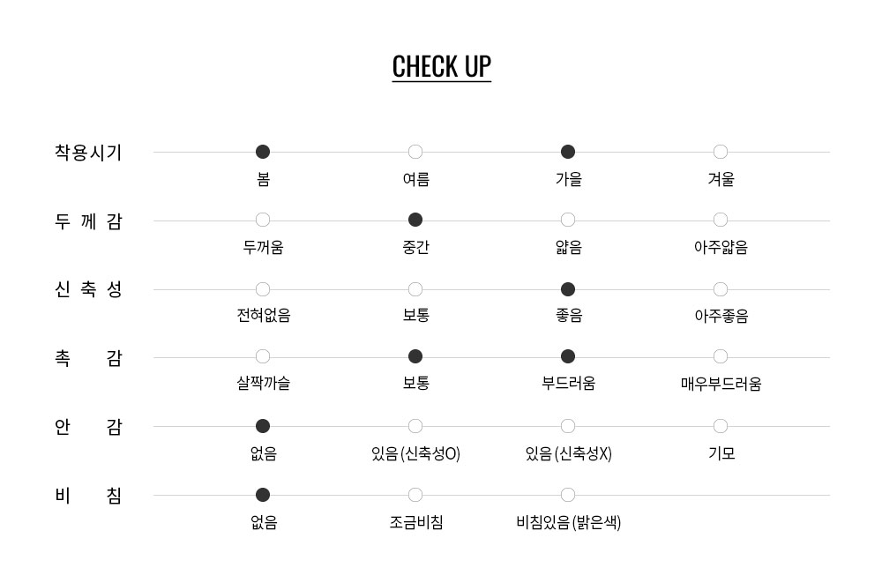Viewport: 882px width, 583px height.
Task: Click the 조금비침 transparency circle
Action: point(415,495)
